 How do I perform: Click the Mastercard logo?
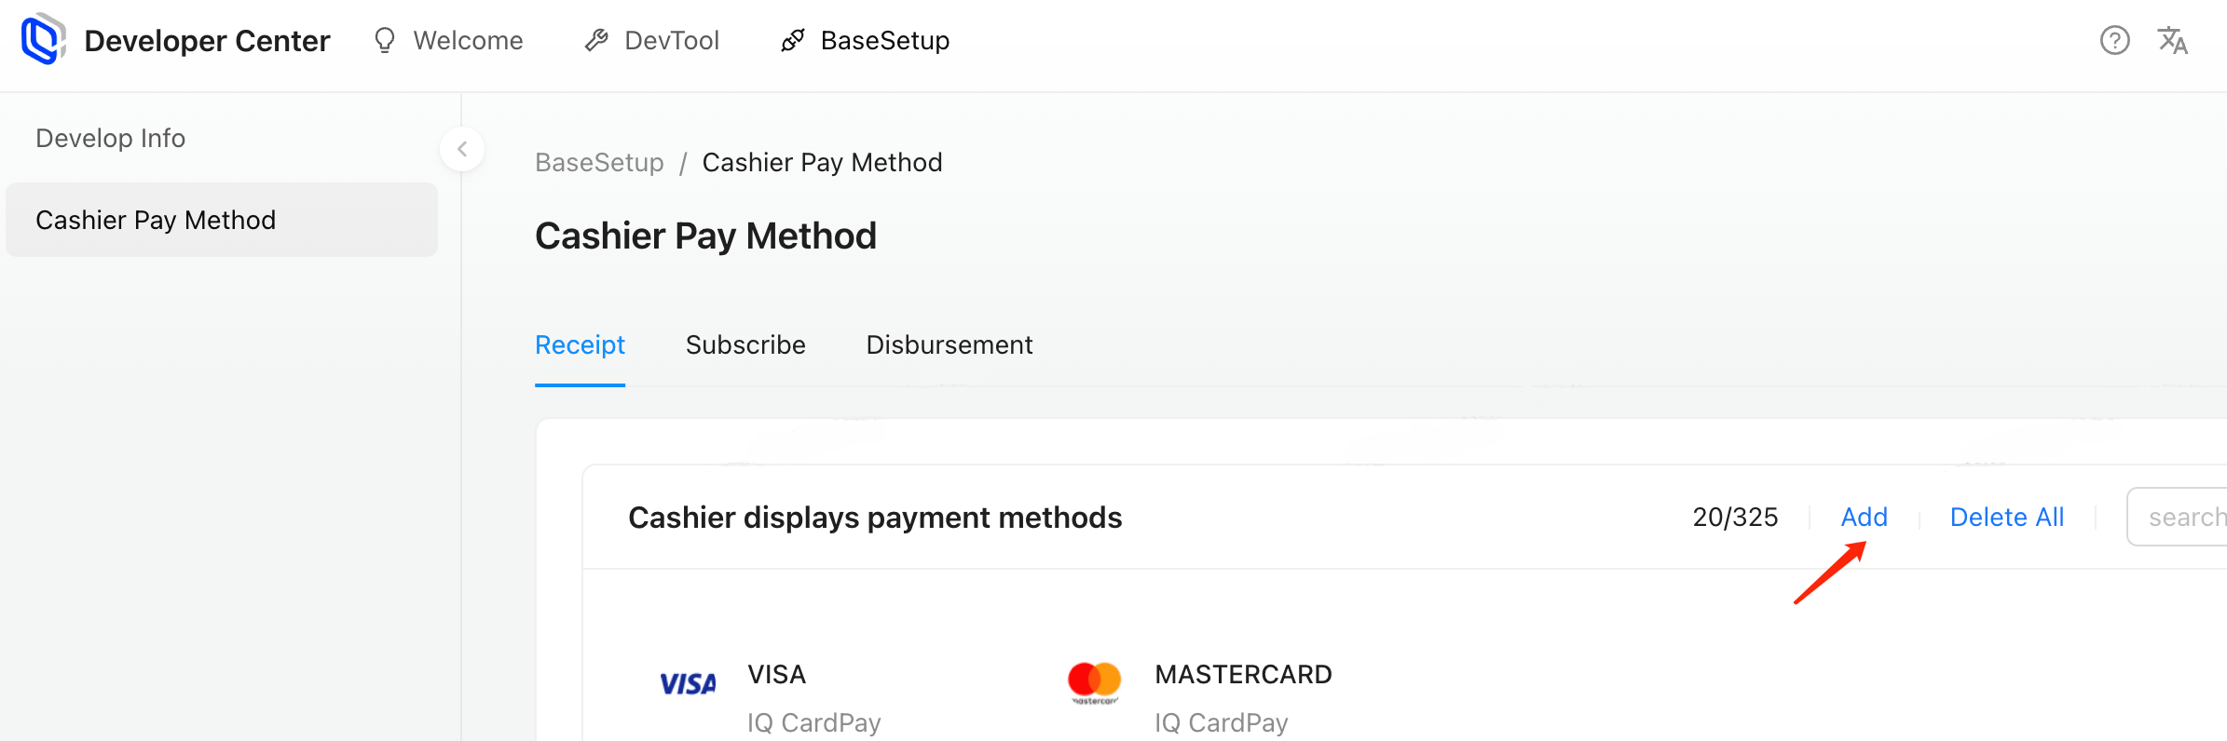1094,682
